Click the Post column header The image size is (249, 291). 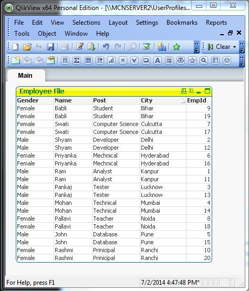point(116,100)
